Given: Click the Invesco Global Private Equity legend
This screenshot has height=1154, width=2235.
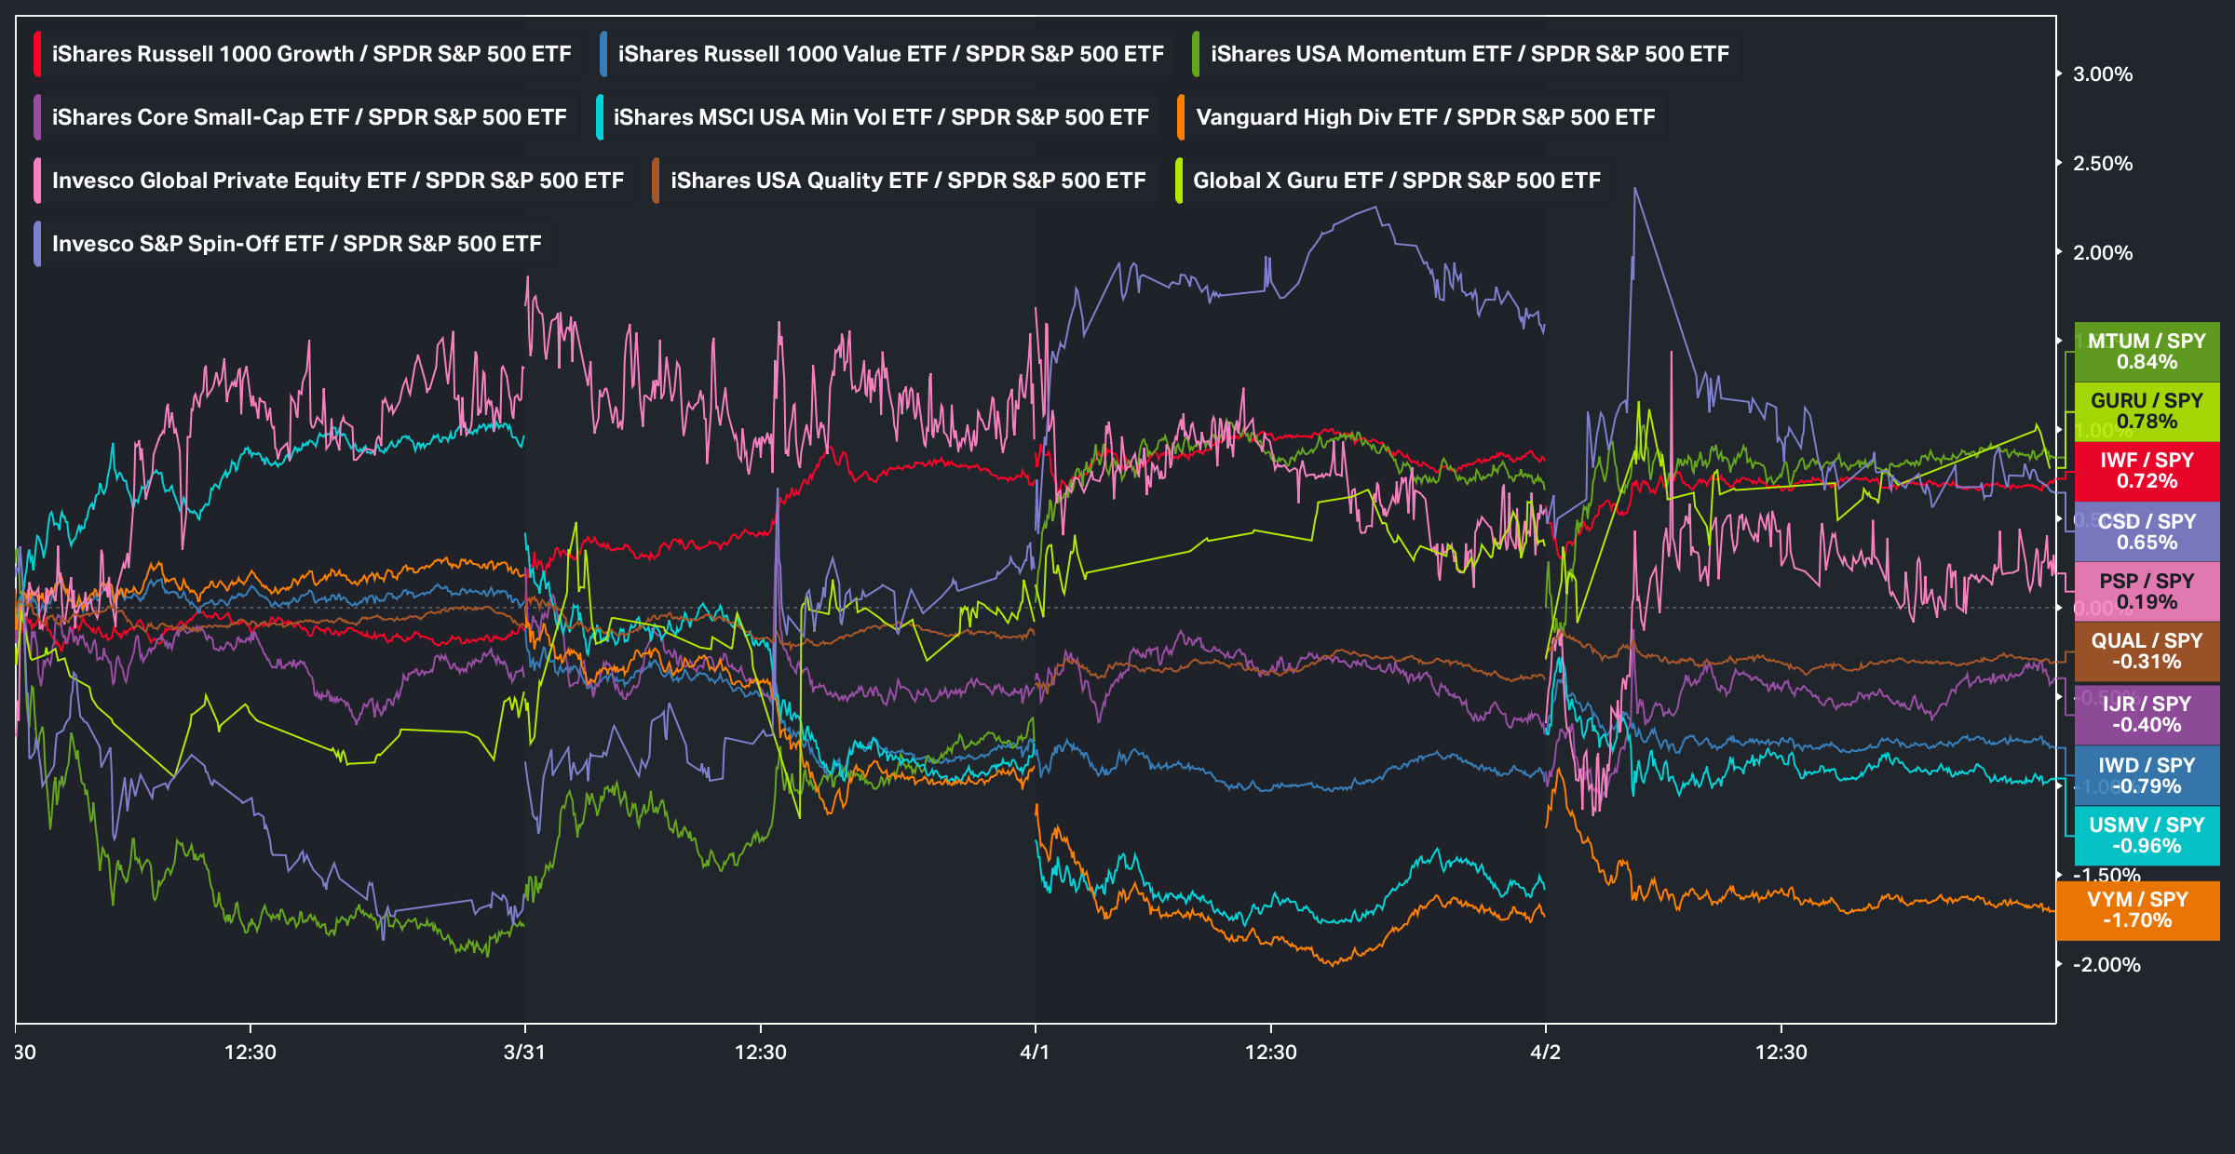Looking at the screenshot, I should [337, 181].
